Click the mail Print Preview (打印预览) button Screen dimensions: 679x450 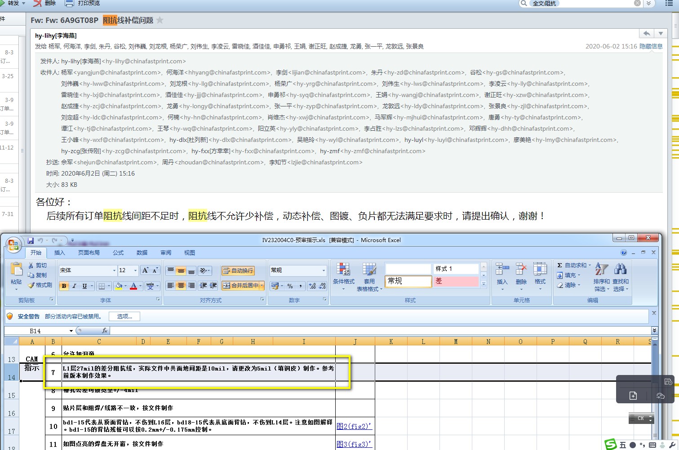83,3
